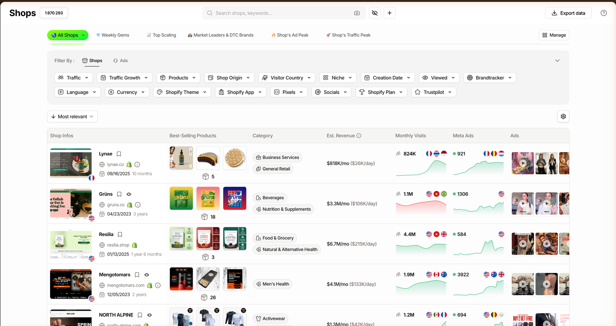The image size is (616, 326).
Task: Bookmark the Resilia shop
Action: coord(120,235)
